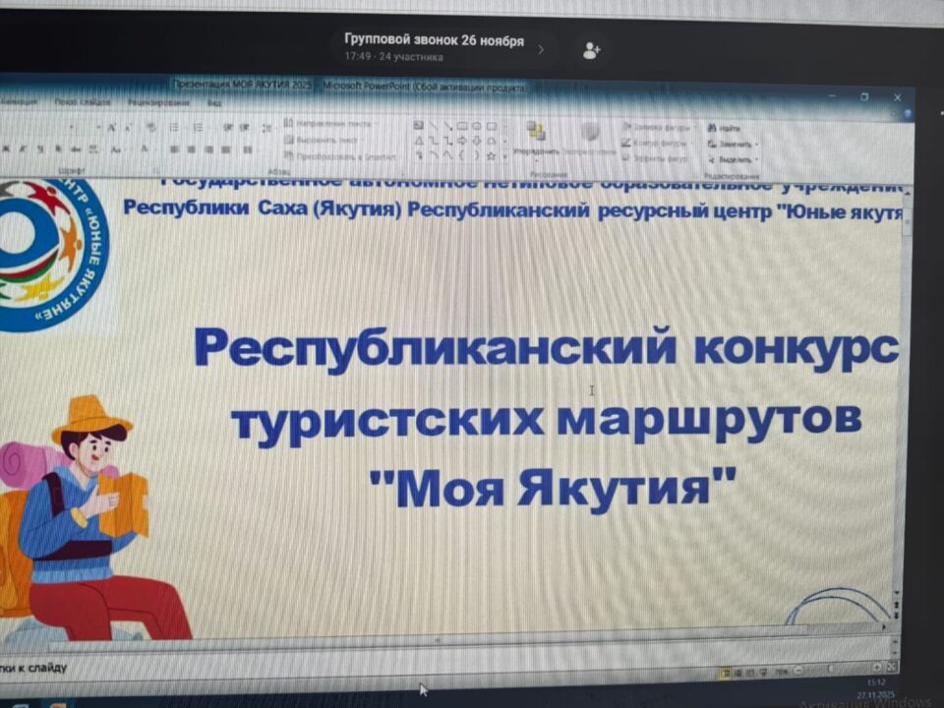Toggle text shadow
Screen dimensions: 944x708
[58, 148]
